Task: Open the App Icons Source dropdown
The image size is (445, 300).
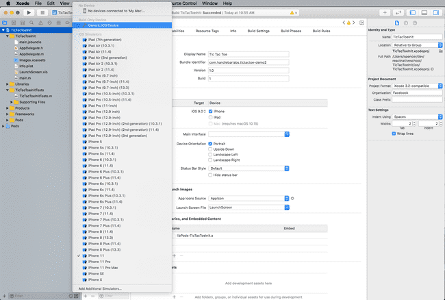Action: tap(249, 199)
